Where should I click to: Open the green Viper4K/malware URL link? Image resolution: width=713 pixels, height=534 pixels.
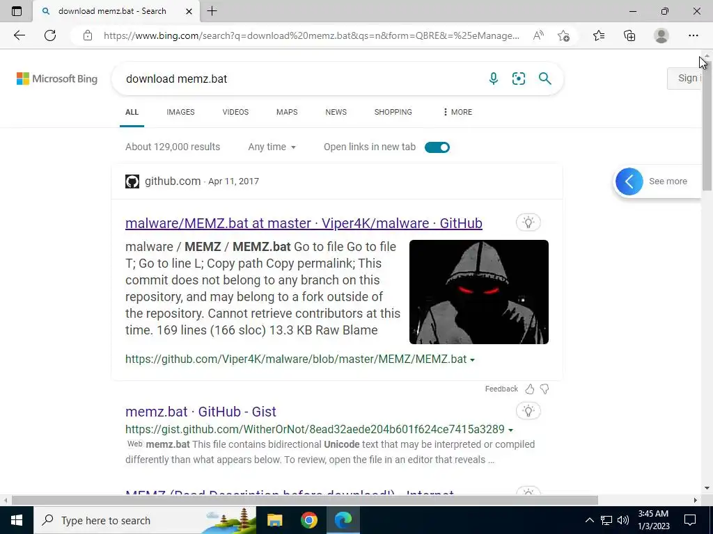[296, 359]
